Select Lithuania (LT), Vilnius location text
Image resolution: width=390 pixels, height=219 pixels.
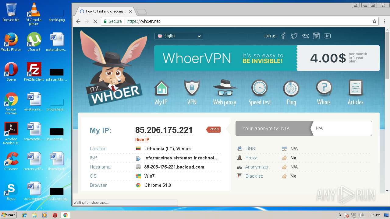pos(168,149)
